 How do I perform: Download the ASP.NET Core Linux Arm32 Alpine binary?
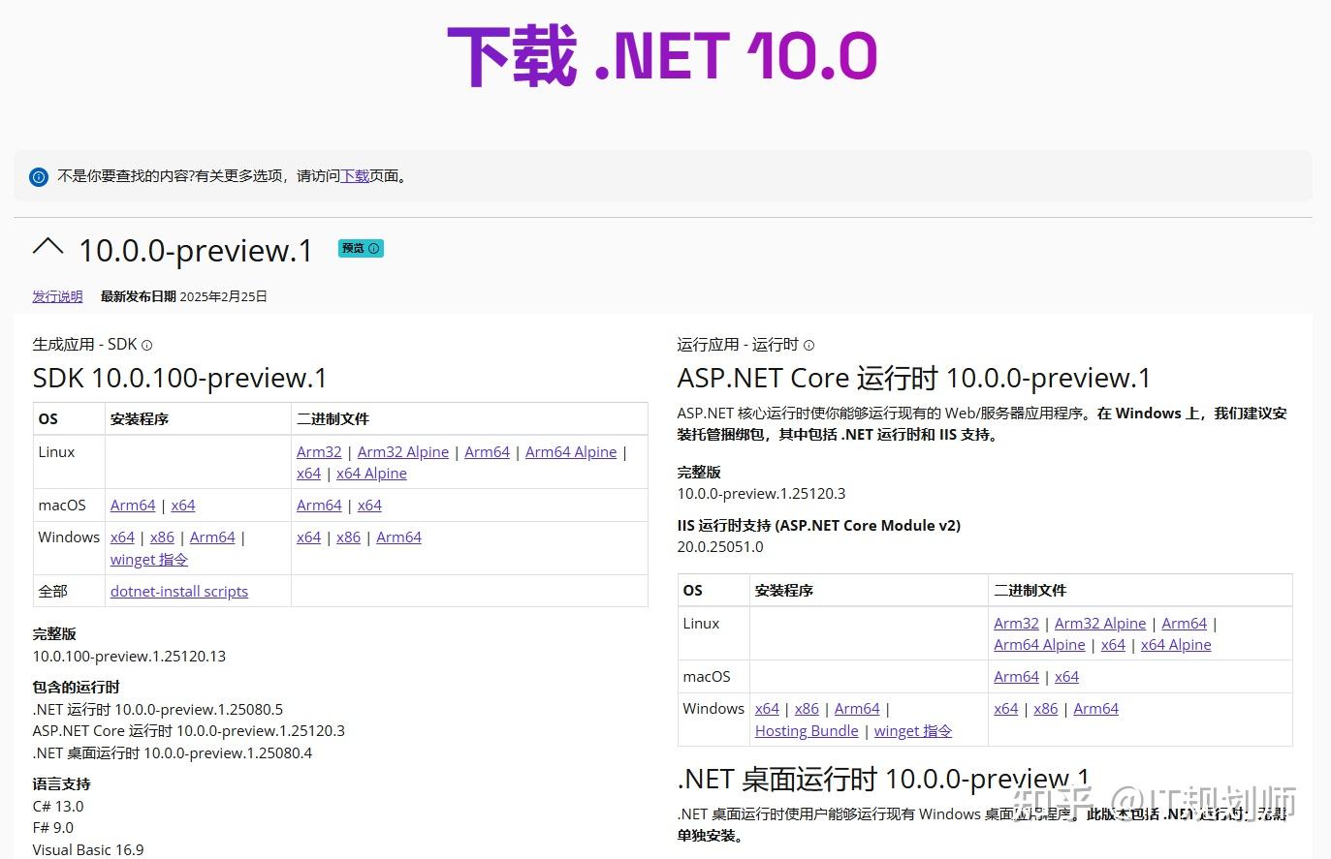[x=1100, y=623]
